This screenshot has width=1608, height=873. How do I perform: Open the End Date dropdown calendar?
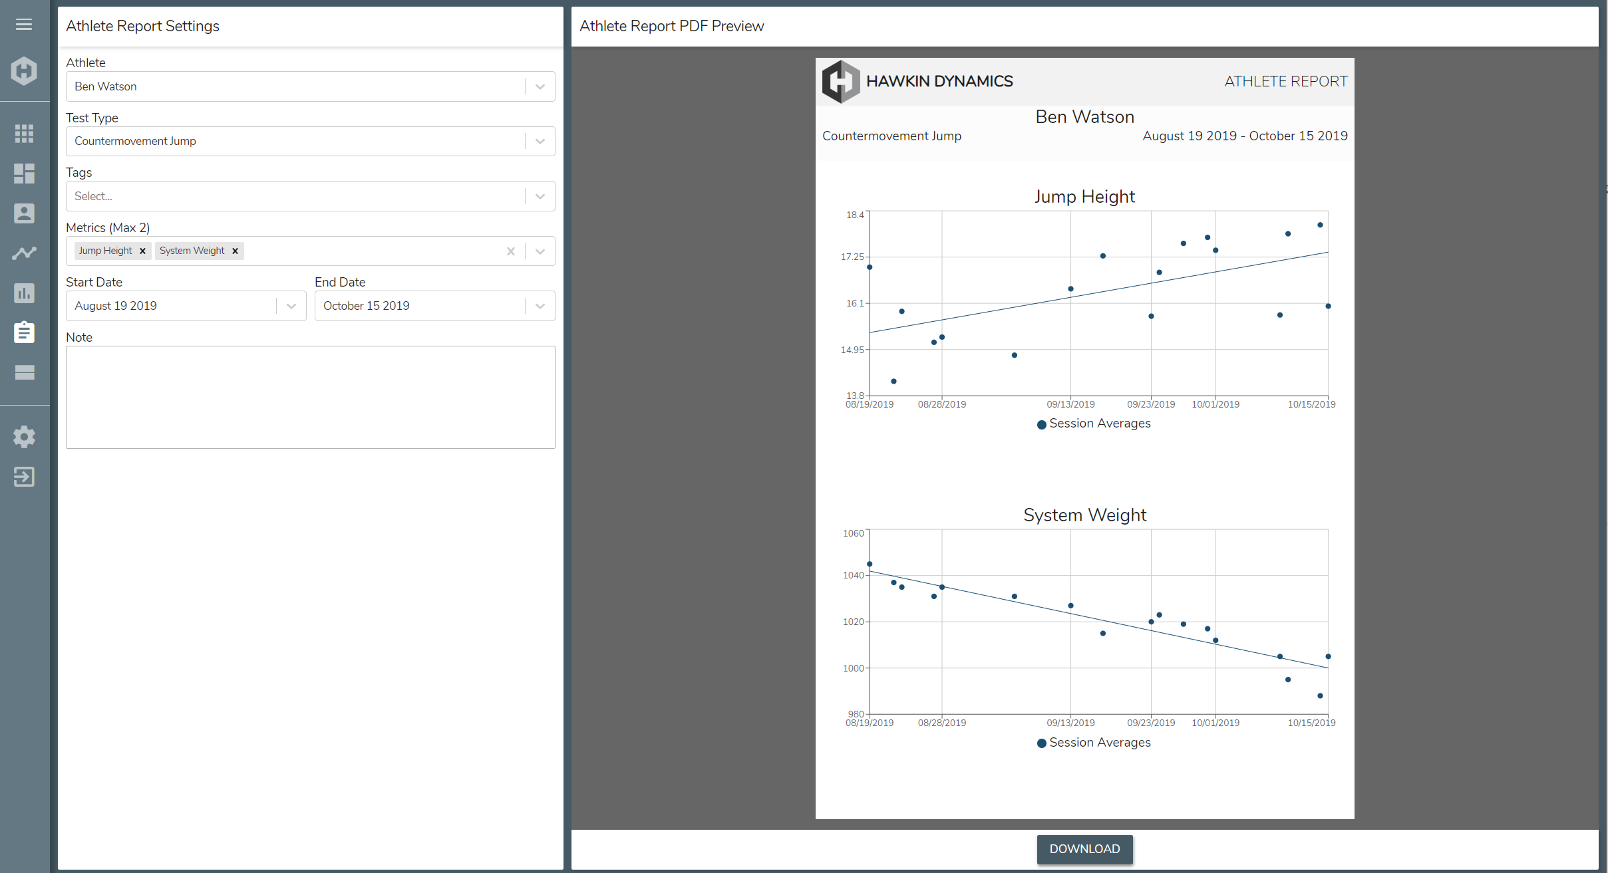tap(540, 305)
